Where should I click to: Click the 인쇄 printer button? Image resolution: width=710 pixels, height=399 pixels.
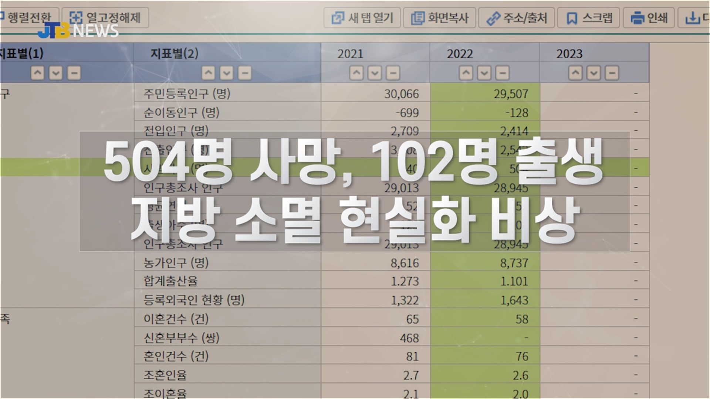(649, 18)
